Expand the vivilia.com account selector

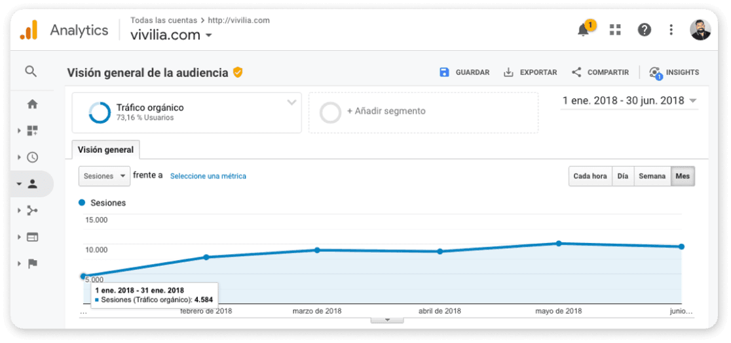pos(170,35)
